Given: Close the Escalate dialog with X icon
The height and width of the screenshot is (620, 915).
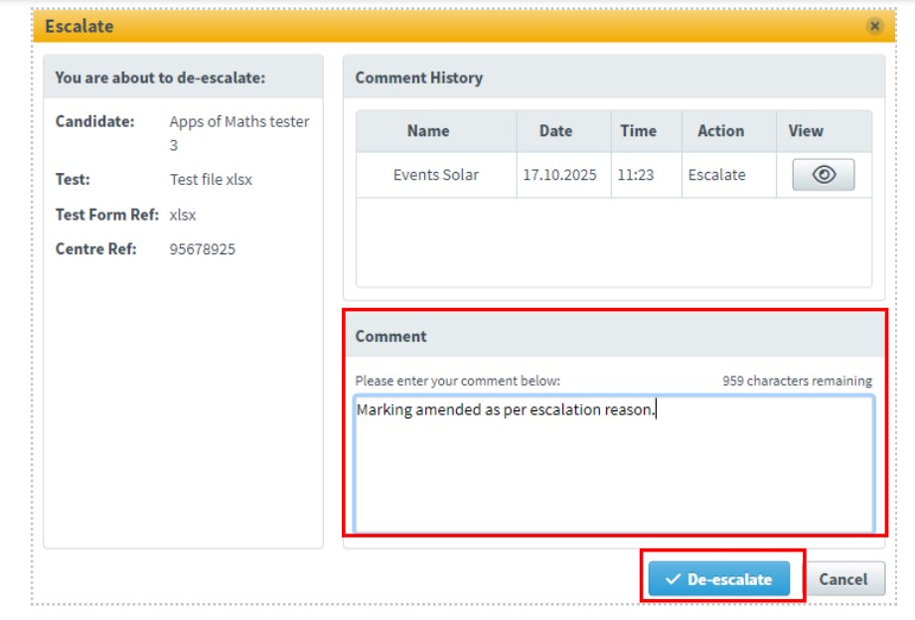Looking at the screenshot, I should (x=874, y=27).
